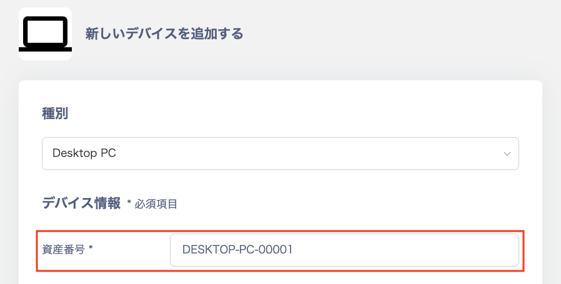The height and width of the screenshot is (284, 561).
Task: Click the 種別 section label
Action: pos(55,113)
